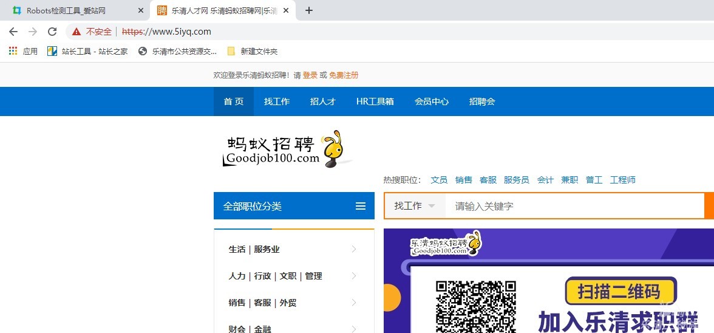Select hot search keyword 销售
The width and height of the screenshot is (714, 333).
(x=464, y=180)
